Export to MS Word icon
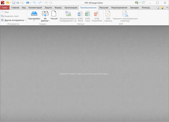Screen dimensions: 169x122 (80, 15)
